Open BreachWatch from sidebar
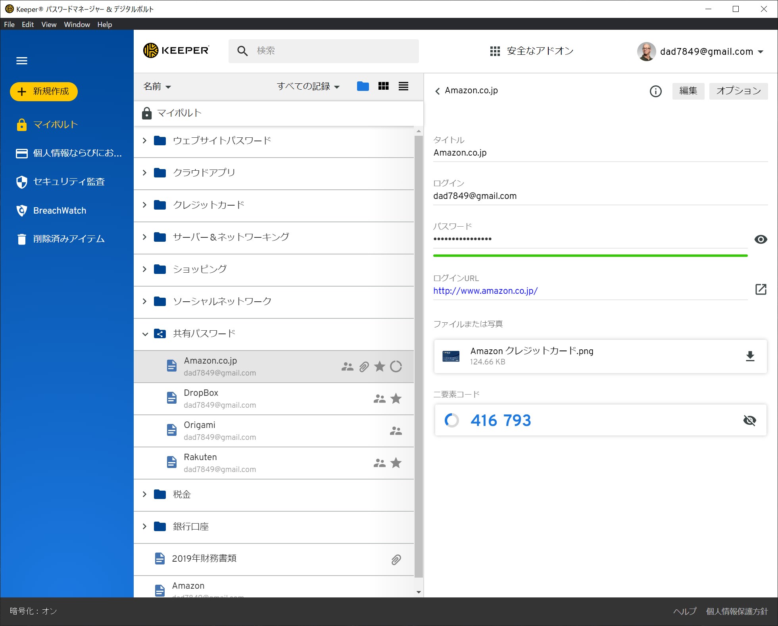Image resolution: width=778 pixels, height=626 pixels. coord(60,210)
